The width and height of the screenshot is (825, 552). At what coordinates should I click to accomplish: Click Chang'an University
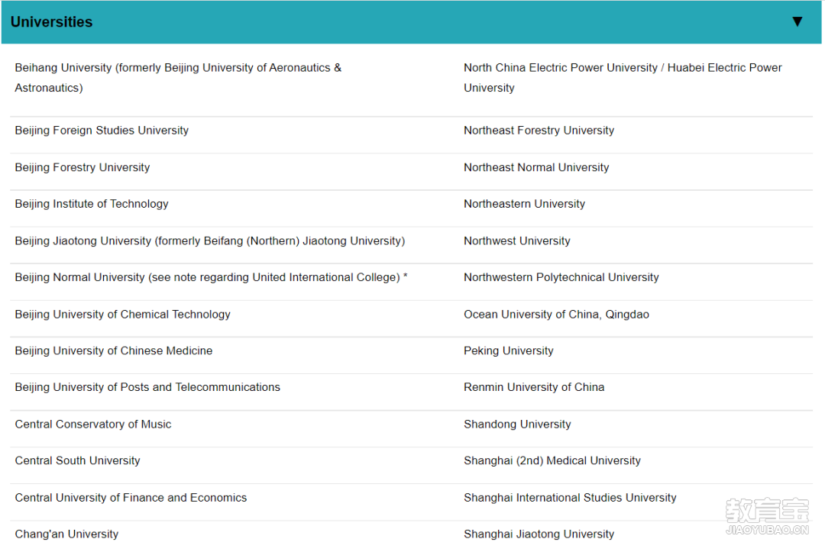coord(66,534)
